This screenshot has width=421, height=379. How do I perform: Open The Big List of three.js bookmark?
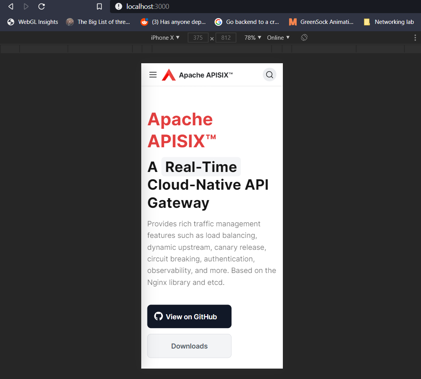[x=98, y=22]
